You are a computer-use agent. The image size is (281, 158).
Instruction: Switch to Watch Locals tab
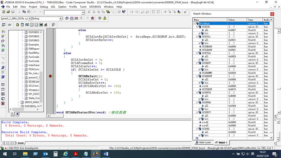tap(203, 142)
